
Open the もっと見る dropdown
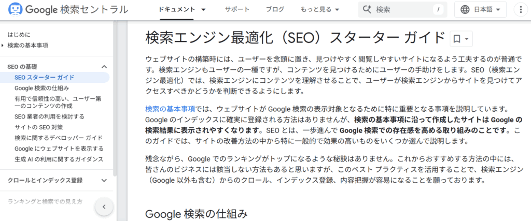pos(319,9)
